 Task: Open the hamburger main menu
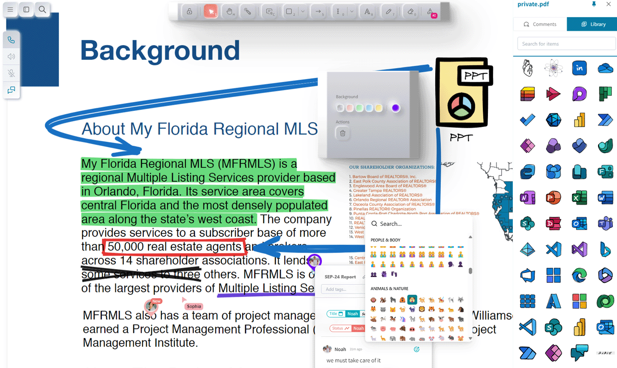tap(10, 9)
